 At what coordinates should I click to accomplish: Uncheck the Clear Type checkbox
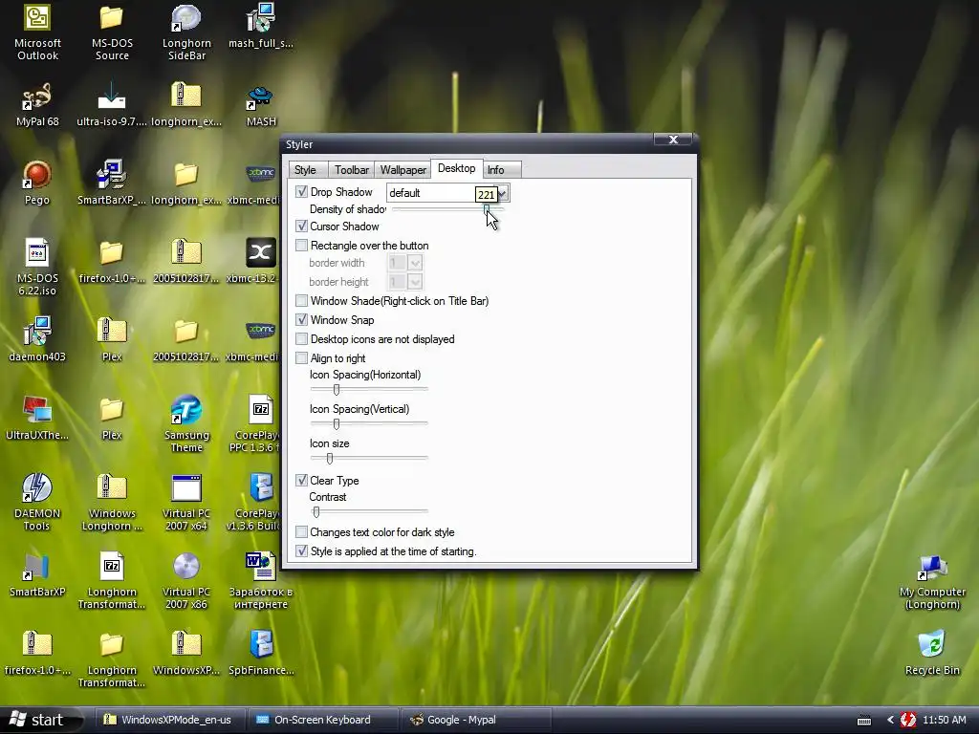click(x=301, y=480)
